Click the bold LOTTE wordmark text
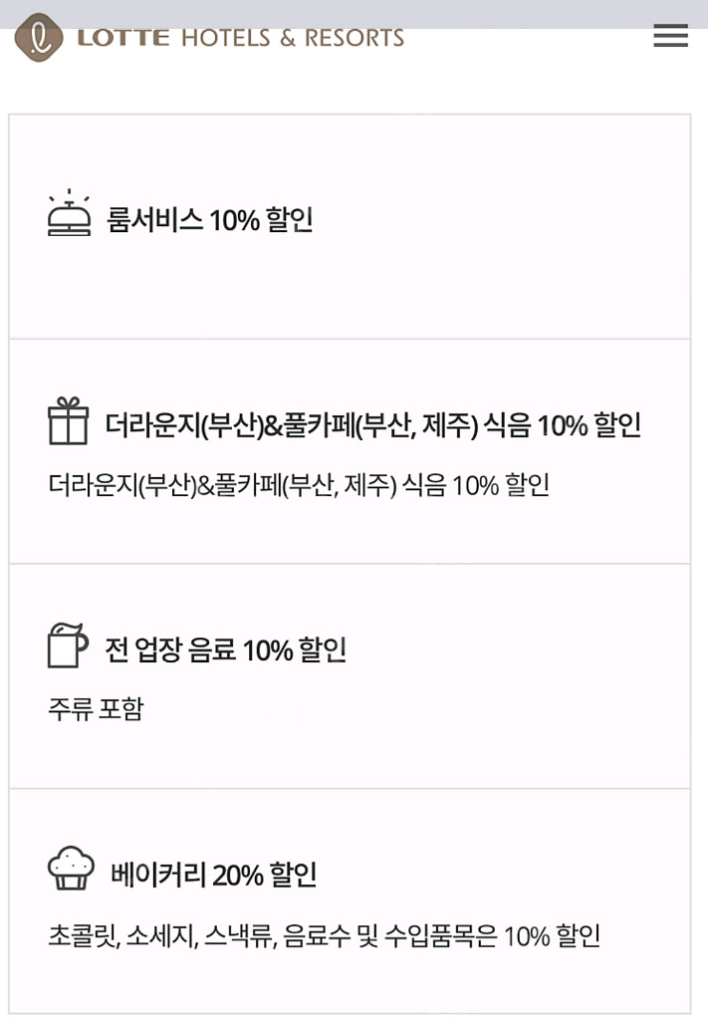The height and width of the screenshot is (1020, 708). tap(123, 39)
